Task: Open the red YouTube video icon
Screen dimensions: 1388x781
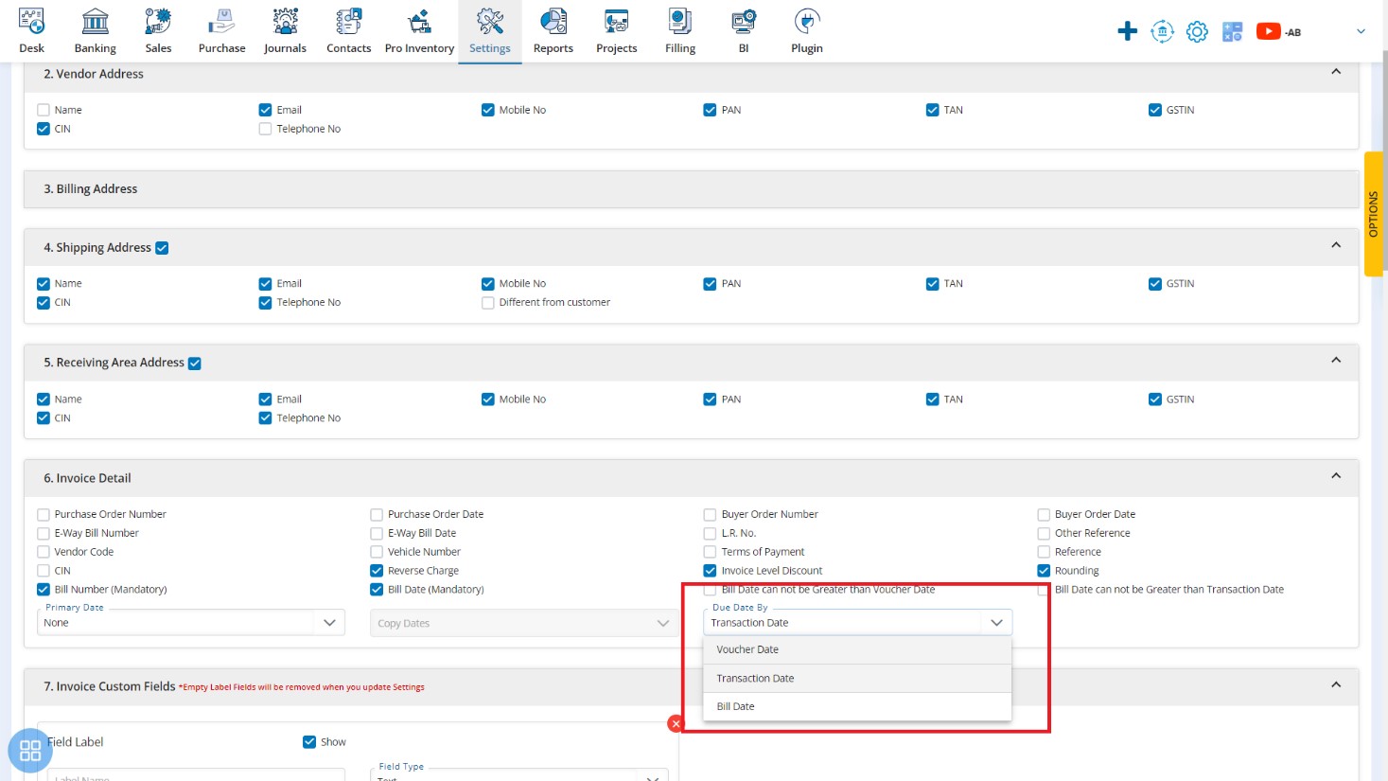Action: click(x=1268, y=31)
